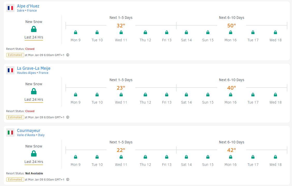Screen dimensions: 292x186
Task: Click the France flag beside La Grave-La Meije
Action: click(x=10, y=70)
